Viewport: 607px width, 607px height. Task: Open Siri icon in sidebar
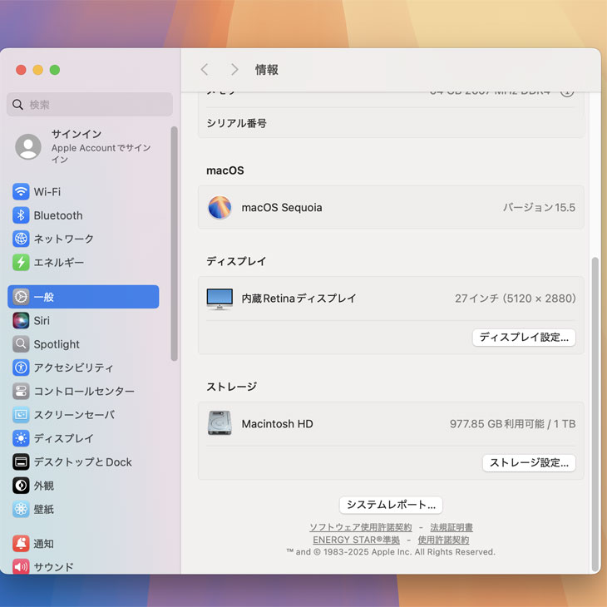21,320
